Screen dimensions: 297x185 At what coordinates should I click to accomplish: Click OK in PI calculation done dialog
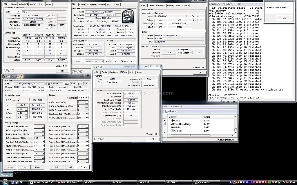284,18
